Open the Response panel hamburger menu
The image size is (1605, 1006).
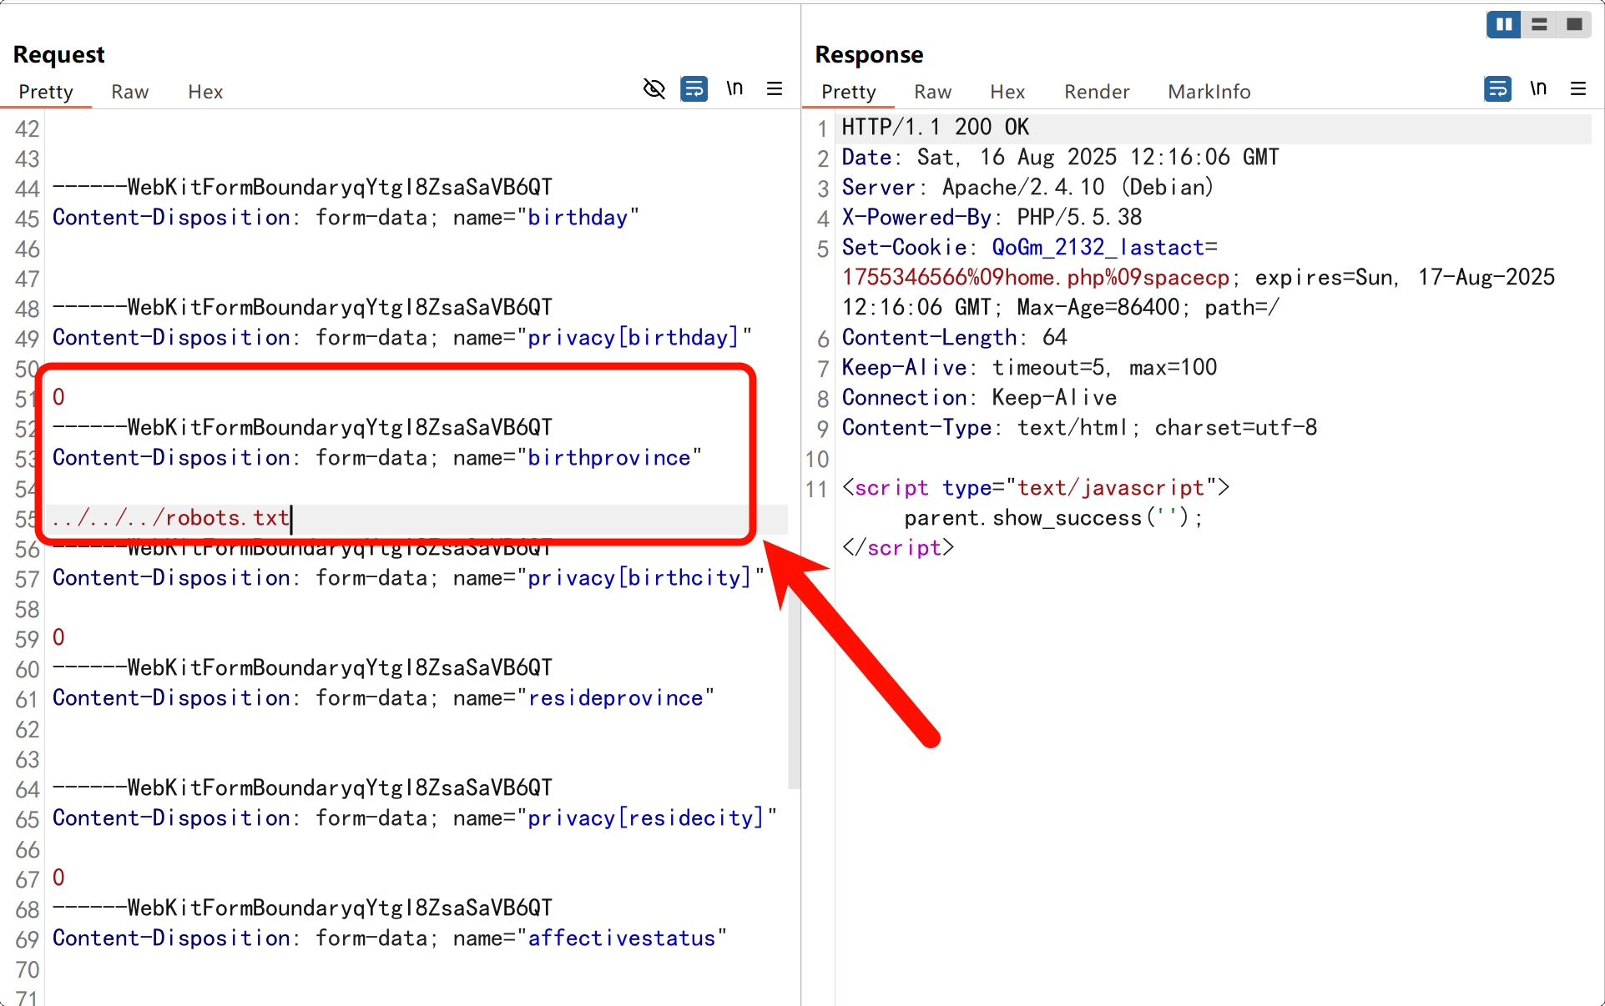tap(1578, 88)
